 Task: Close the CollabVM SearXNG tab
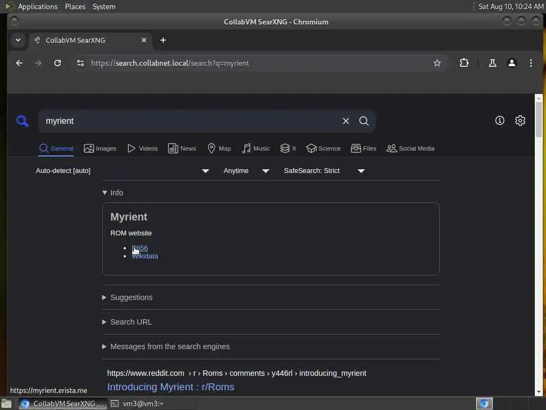click(x=144, y=40)
